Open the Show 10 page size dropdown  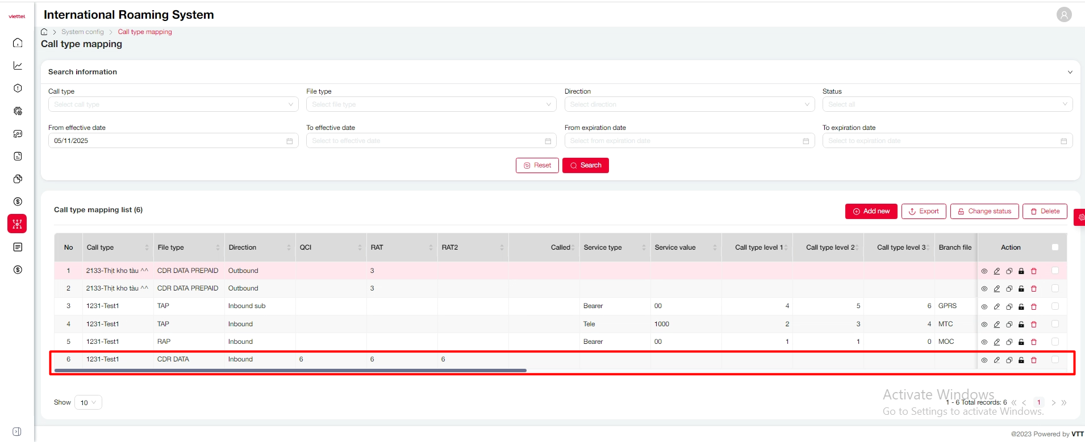[x=88, y=403]
